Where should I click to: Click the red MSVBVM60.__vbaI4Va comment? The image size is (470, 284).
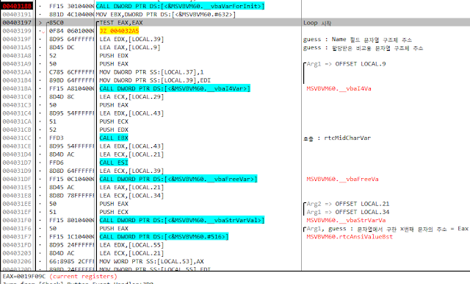point(339,88)
